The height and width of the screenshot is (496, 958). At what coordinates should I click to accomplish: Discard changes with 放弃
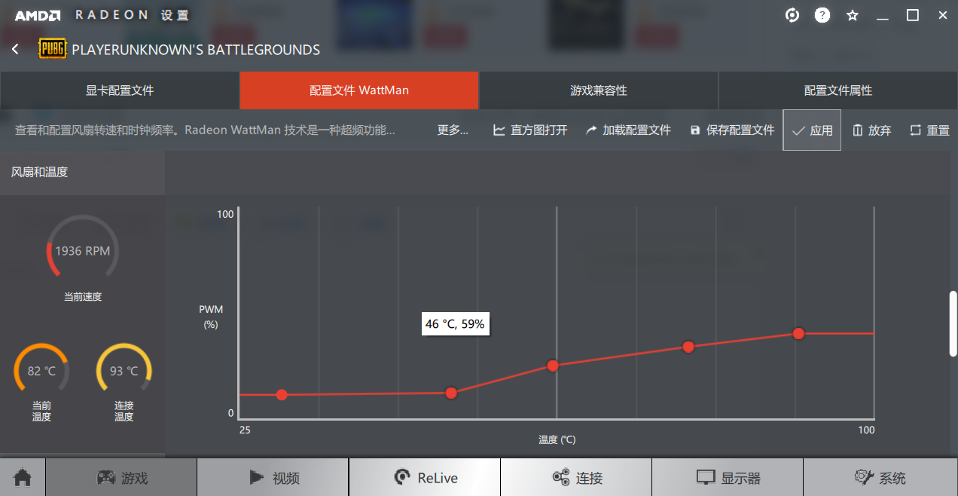pyautogui.click(x=871, y=130)
